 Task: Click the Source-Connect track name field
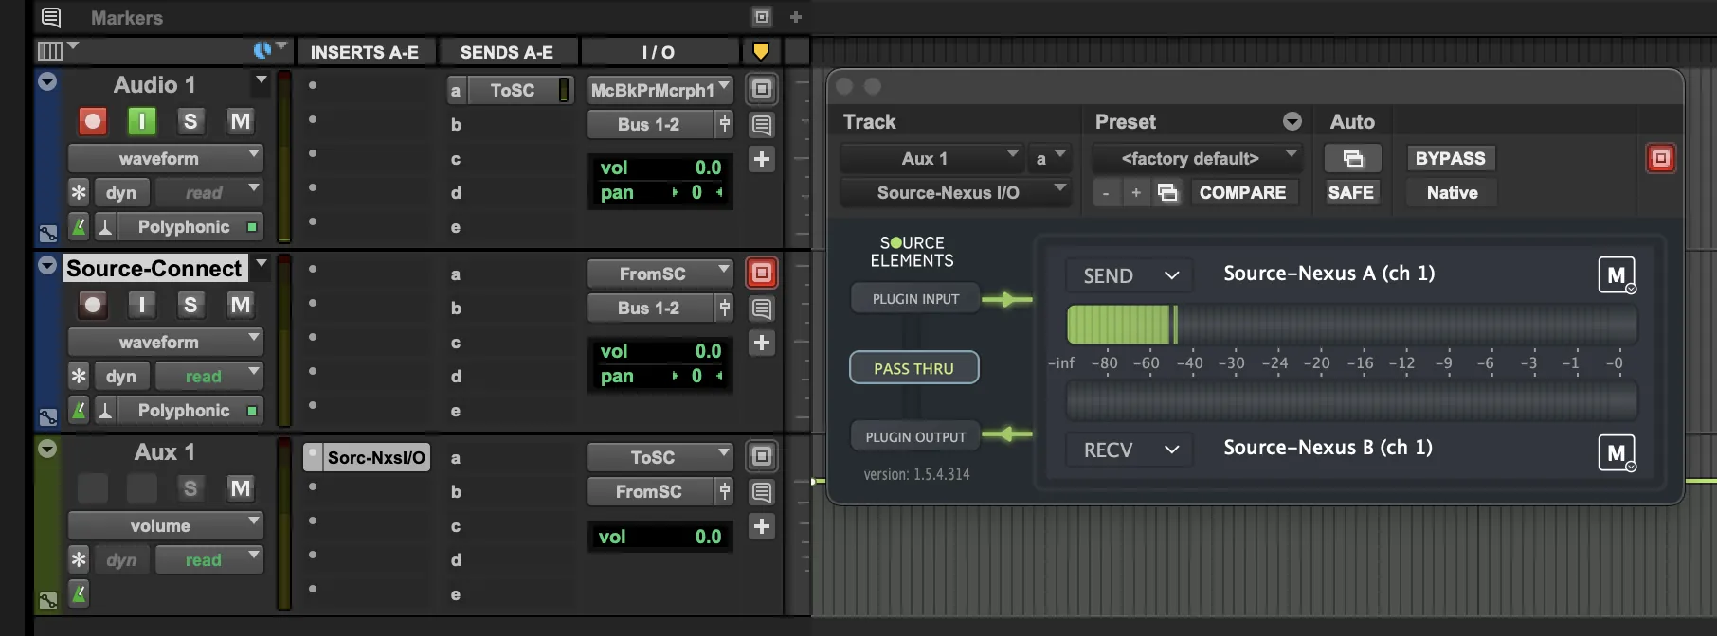(154, 268)
